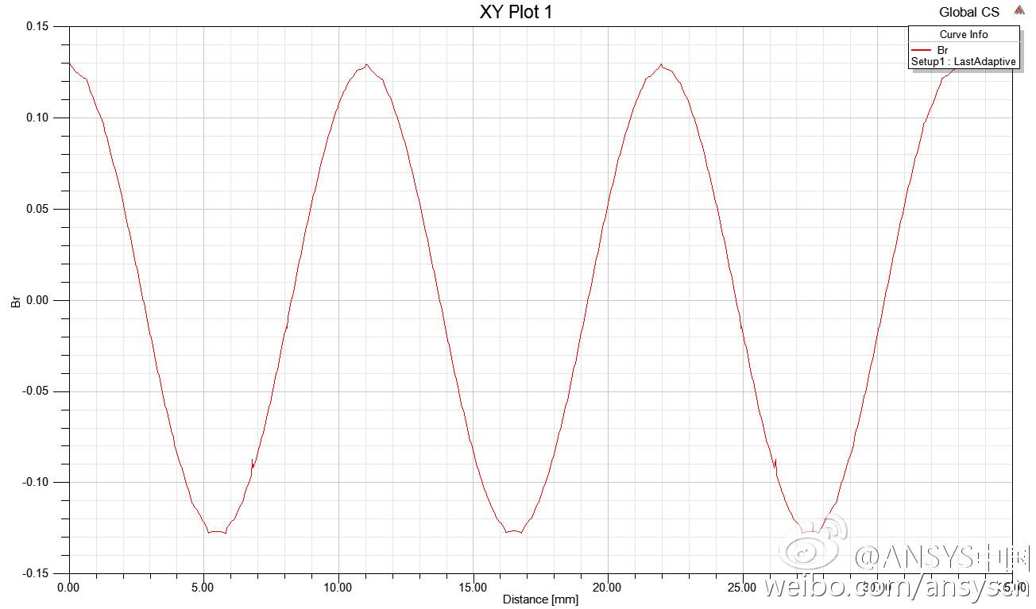This screenshot has height=609, width=1036.
Task: Select the "Br" Y-axis title
Action: pos(15,302)
